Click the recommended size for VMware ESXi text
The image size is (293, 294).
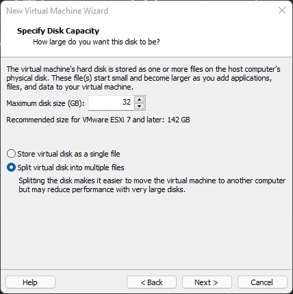pyautogui.click(x=98, y=120)
